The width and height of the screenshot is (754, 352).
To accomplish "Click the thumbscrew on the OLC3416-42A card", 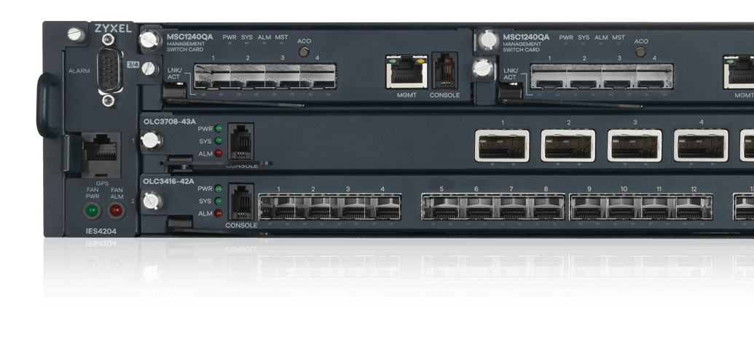I will point(150,200).
